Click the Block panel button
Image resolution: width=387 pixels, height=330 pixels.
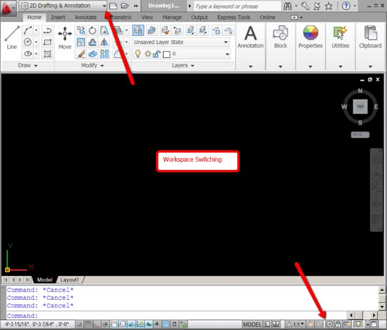[x=280, y=37]
